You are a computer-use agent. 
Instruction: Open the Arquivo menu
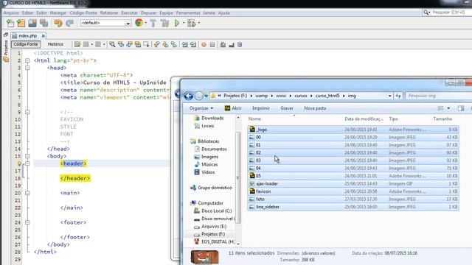click(x=11, y=13)
